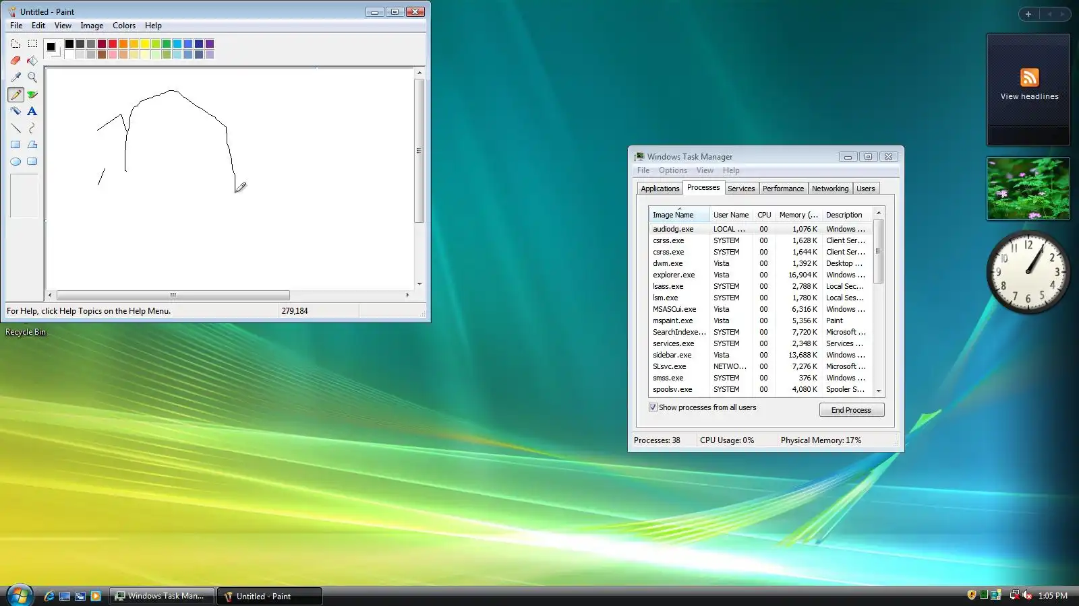Viewport: 1079px width, 606px height.
Task: Click the muted volume tray icon
Action: (x=1027, y=595)
